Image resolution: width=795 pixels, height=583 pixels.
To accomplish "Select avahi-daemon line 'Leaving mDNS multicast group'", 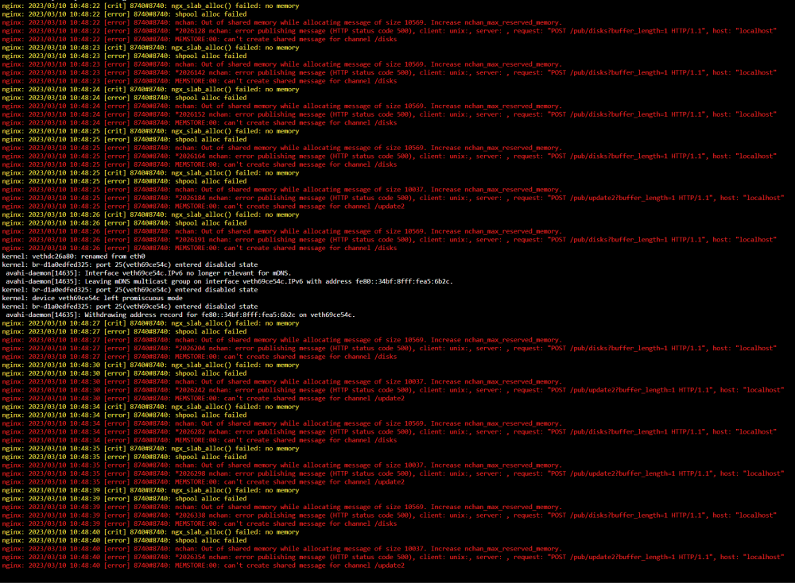I will pyautogui.click(x=229, y=282).
